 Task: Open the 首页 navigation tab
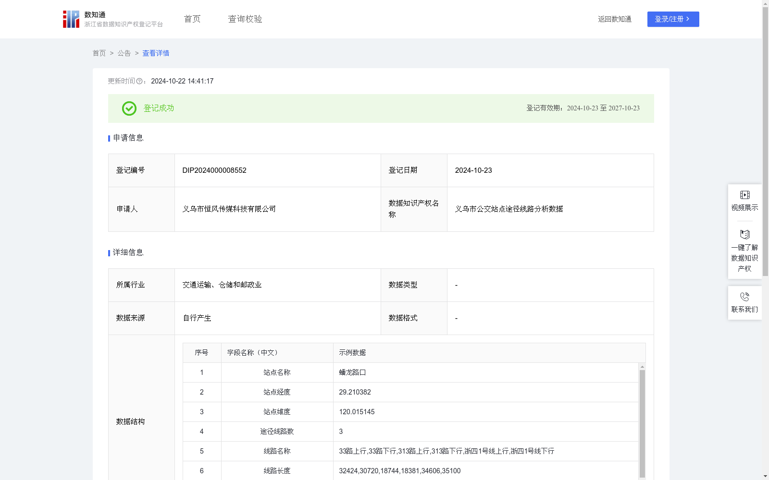[192, 19]
